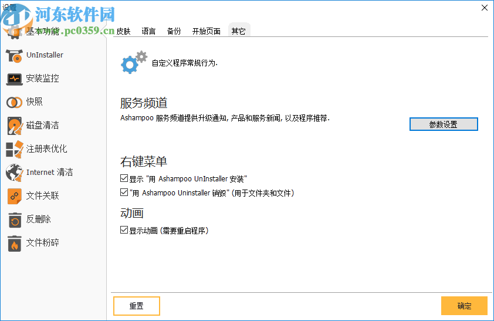Switch to the 备份 tab

click(x=174, y=31)
